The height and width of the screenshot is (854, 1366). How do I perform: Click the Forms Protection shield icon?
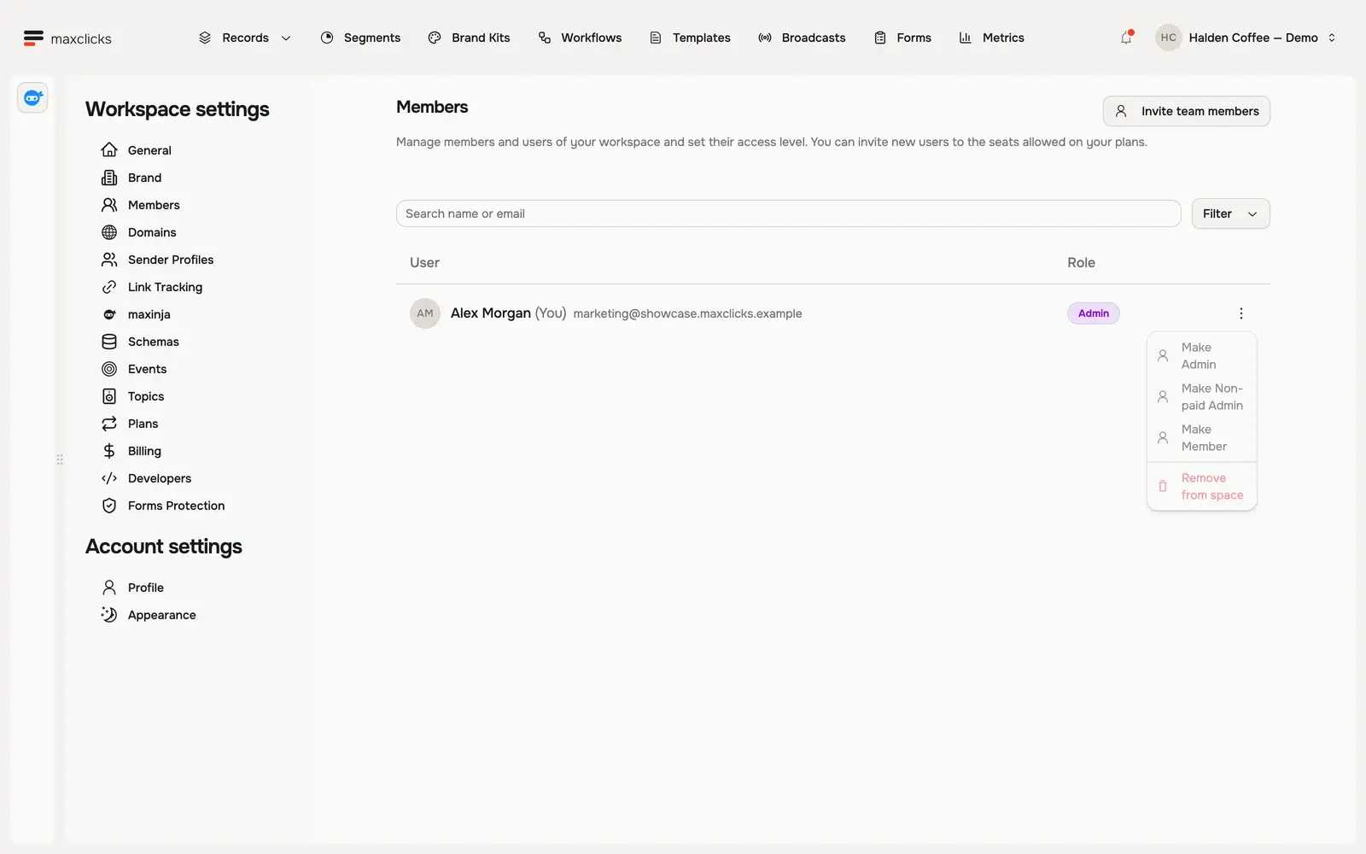(109, 506)
